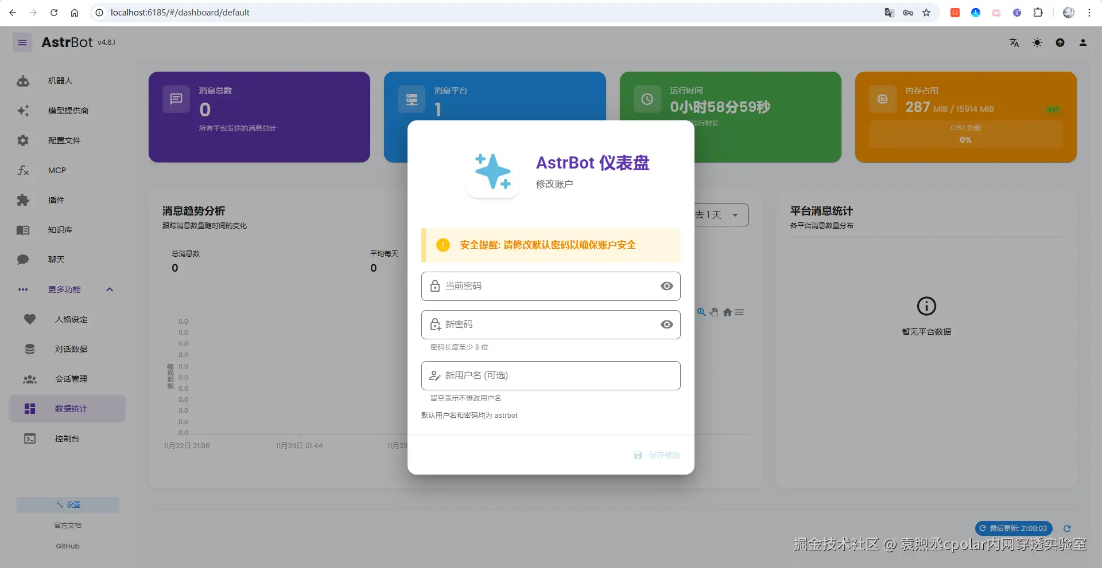The width and height of the screenshot is (1102, 568).
Task: Click the info icon above 暂无平台数据
Action: pos(926,306)
